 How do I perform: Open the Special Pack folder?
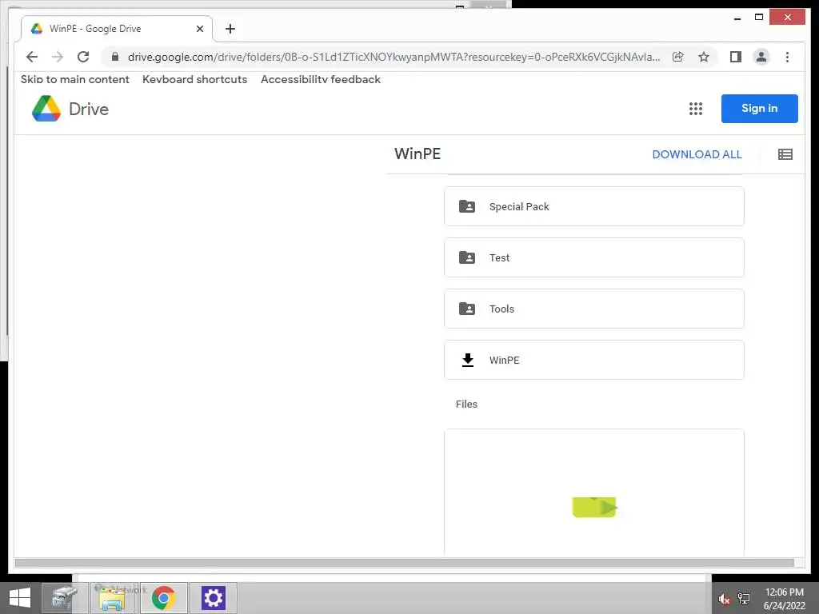click(x=594, y=206)
